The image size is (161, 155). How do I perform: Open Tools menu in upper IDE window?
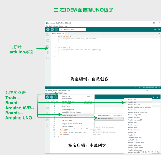61,26
